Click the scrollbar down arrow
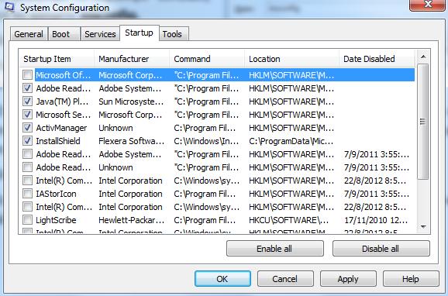This screenshot has width=448, height=296. (x=423, y=227)
